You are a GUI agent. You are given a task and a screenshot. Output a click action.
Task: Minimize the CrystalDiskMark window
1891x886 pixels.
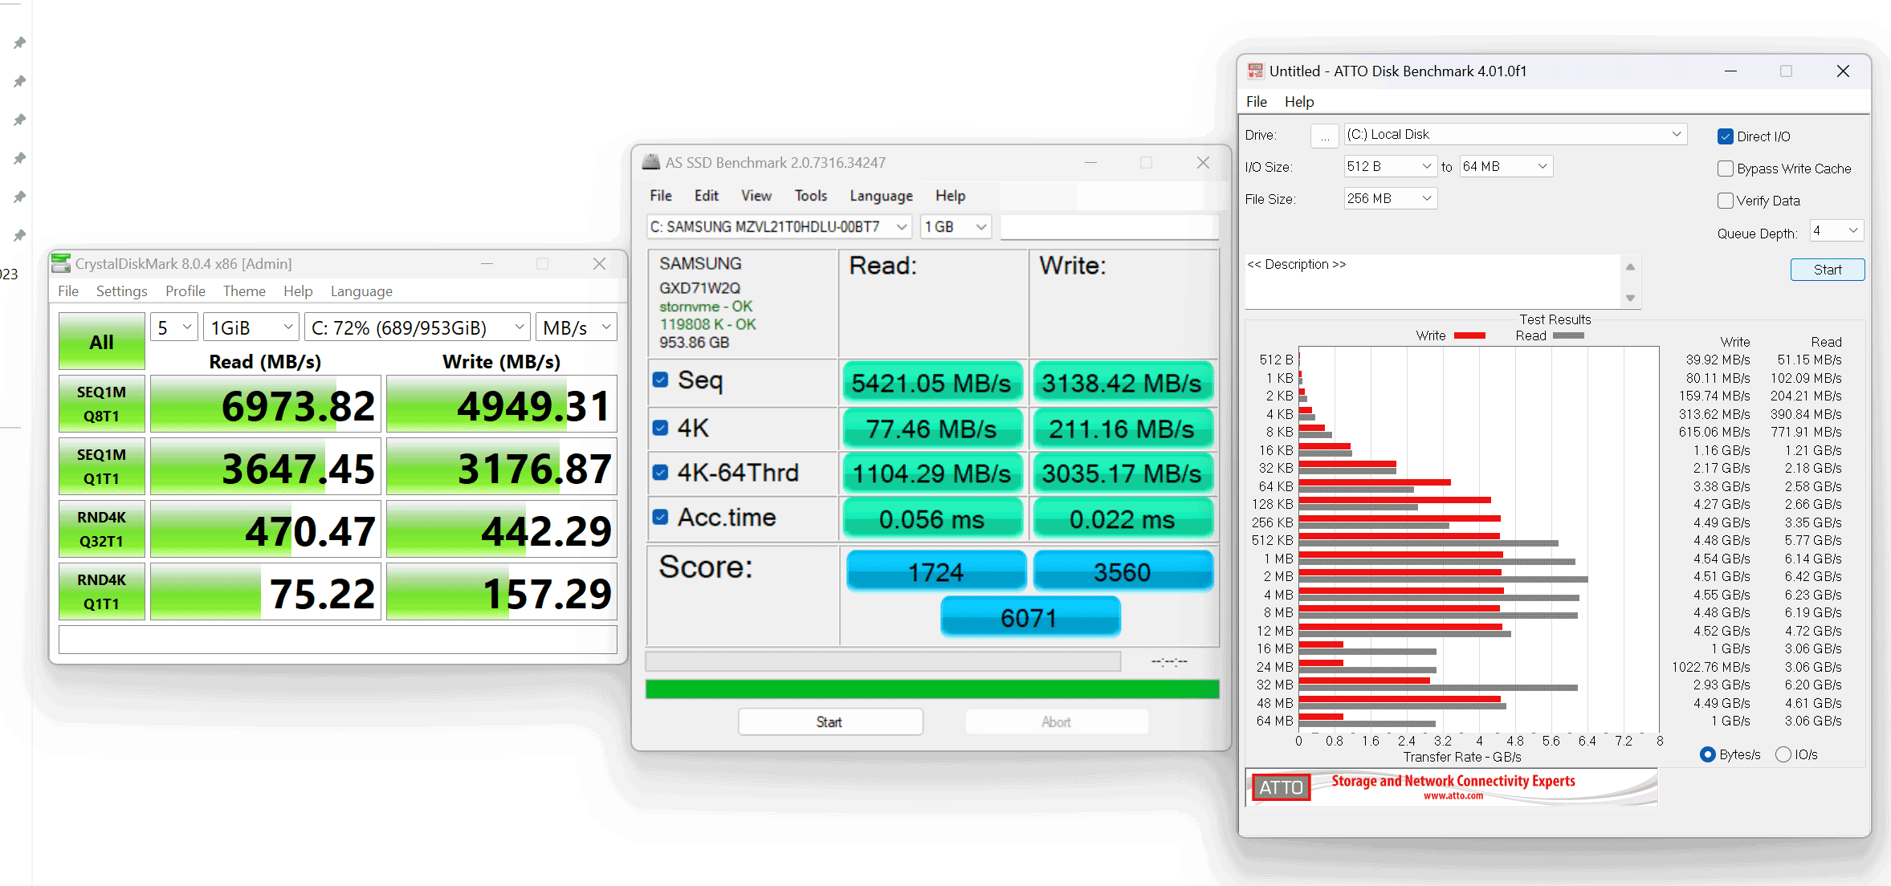click(x=487, y=263)
